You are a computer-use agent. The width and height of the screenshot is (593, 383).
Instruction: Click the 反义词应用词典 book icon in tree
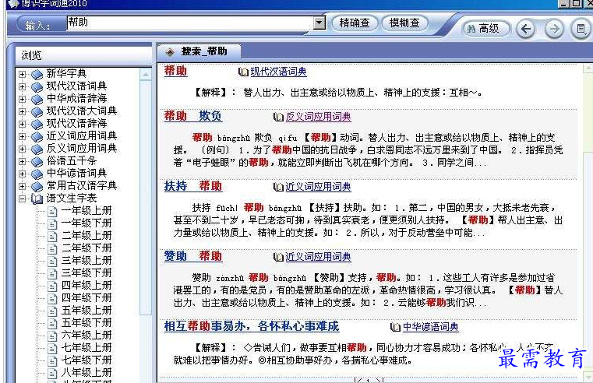(x=37, y=149)
